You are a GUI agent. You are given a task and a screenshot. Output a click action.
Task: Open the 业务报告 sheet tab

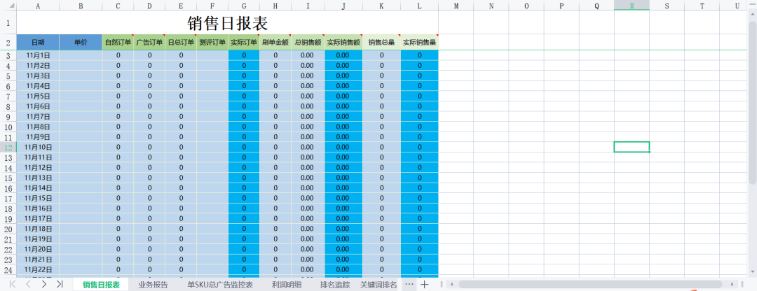click(153, 285)
